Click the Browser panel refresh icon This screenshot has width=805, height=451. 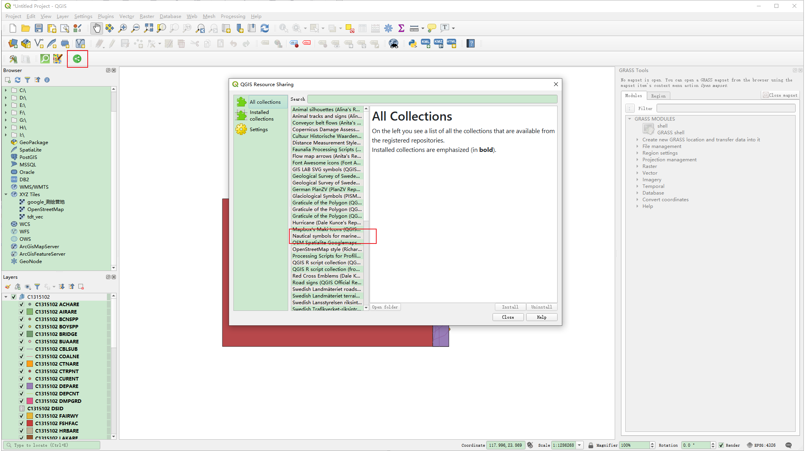tap(18, 80)
